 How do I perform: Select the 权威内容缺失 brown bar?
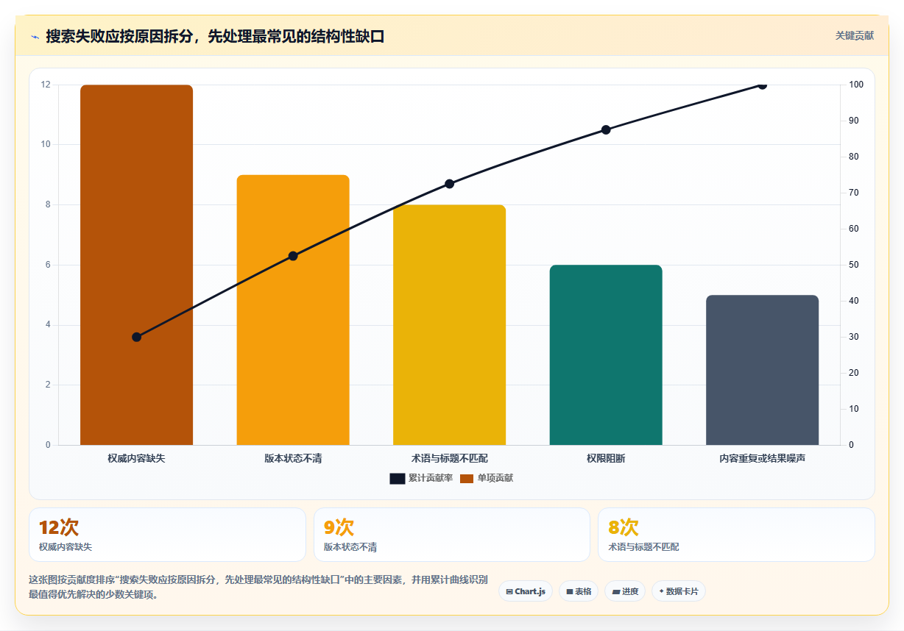pyautogui.click(x=136, y=265)
